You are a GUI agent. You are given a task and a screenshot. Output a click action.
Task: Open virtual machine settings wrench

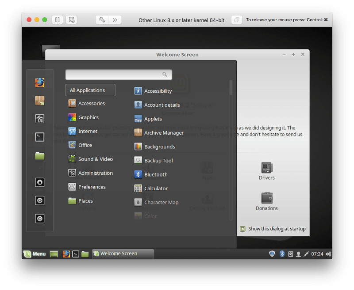(x=102, y=20)
